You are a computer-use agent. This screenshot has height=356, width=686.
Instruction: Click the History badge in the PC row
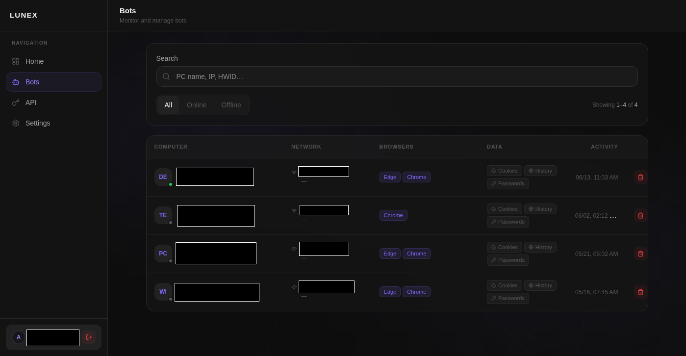pyautogui.click(x=540, y=247)
